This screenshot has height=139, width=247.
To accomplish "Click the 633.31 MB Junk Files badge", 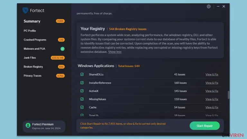I will tap(58, 58).
